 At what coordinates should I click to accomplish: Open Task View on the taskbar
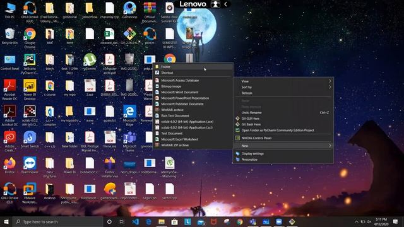pos(122,221)
